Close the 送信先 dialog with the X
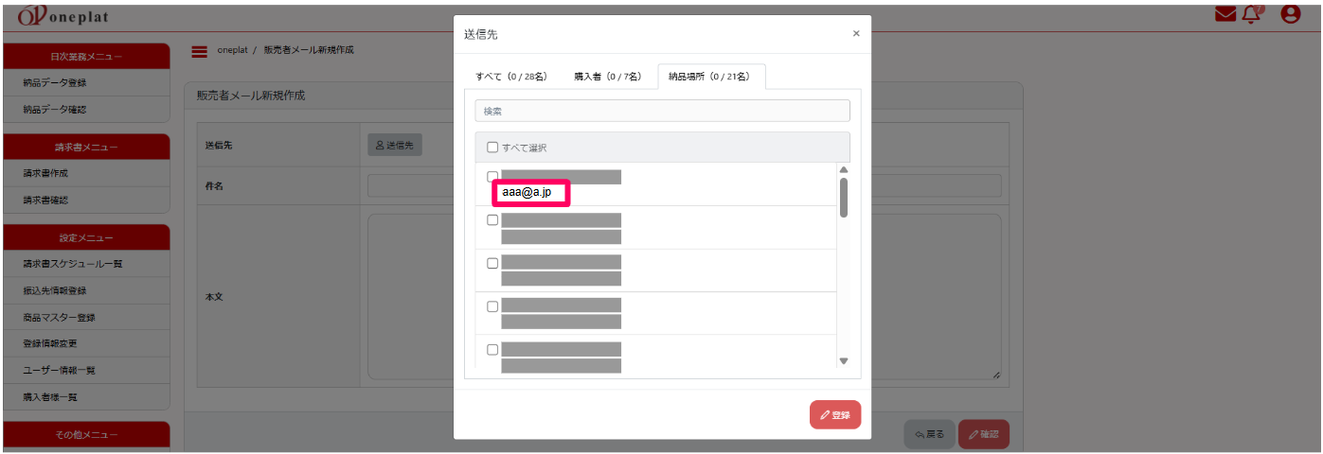This screenshot has width=1323, height=454. [856, 33]
